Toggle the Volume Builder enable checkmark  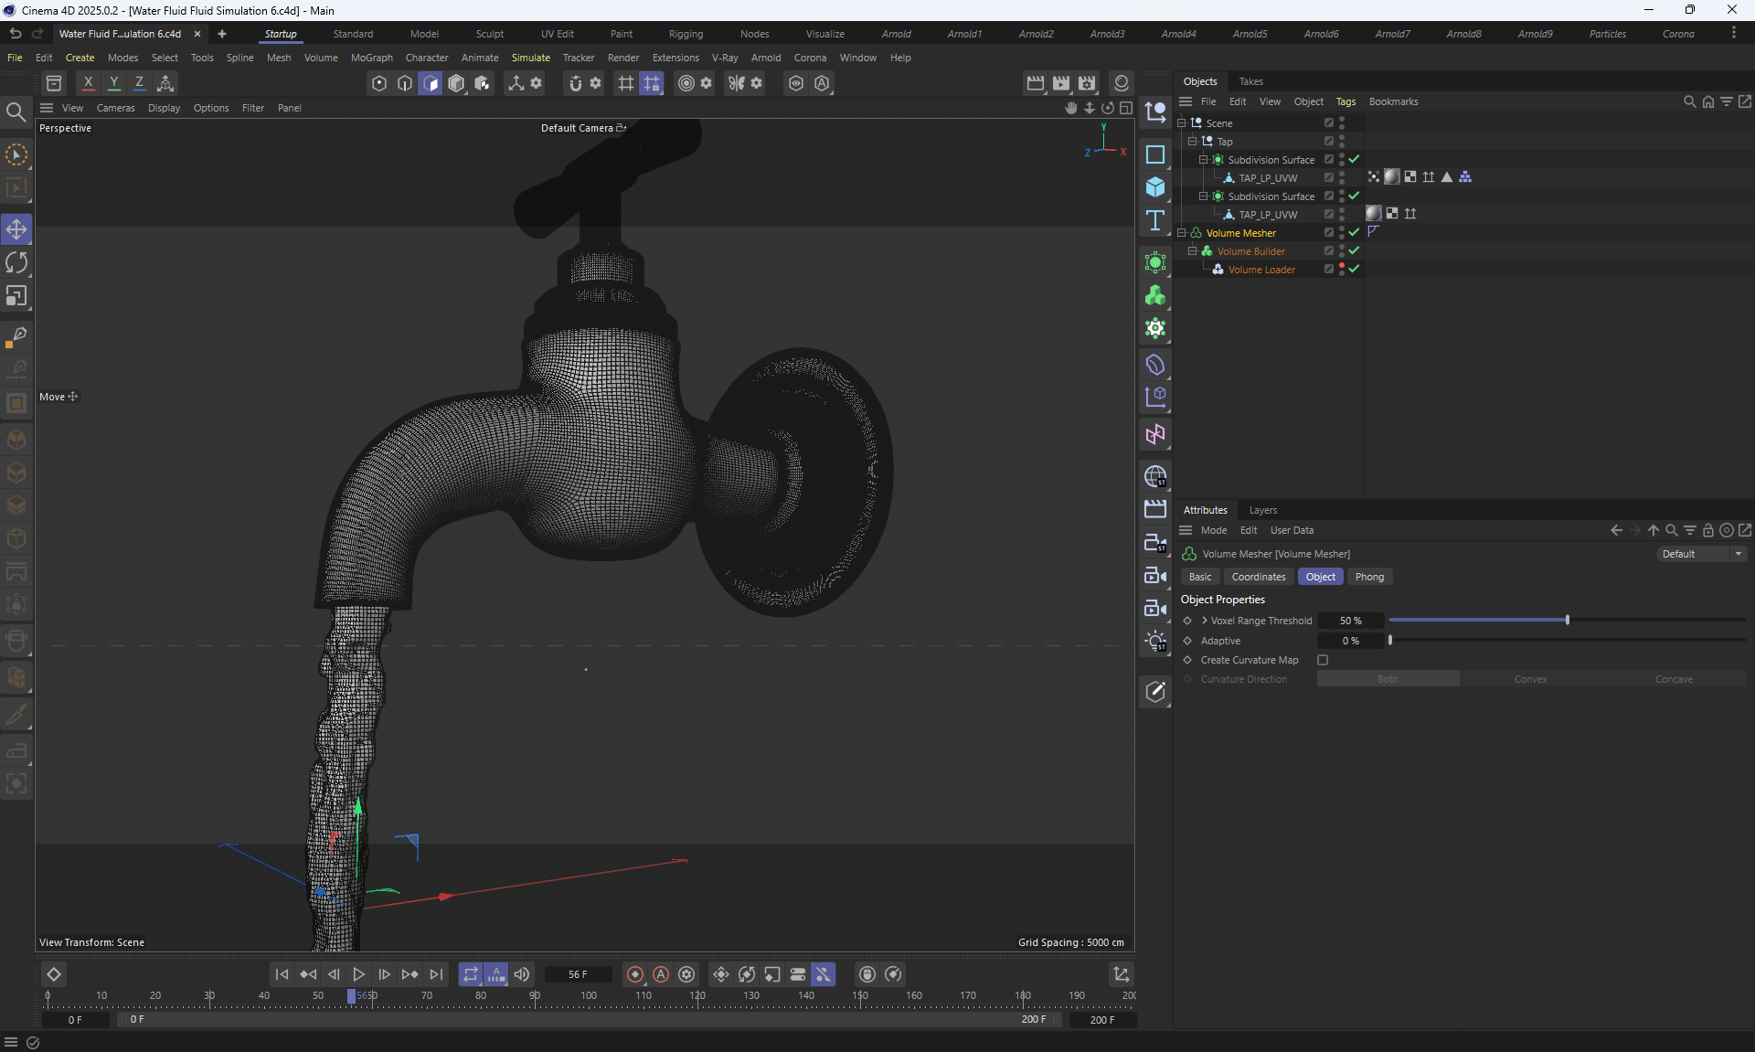tap(1354, 250)
